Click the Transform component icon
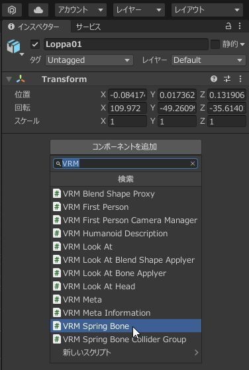This screenshot has width=249, height=370. [21, 79]
